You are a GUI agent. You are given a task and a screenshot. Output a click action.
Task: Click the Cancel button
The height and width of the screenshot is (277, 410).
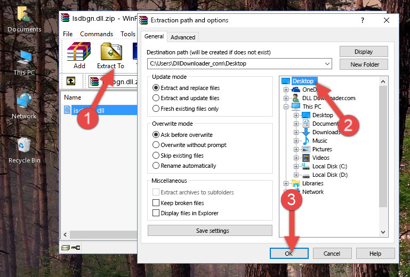332,254
